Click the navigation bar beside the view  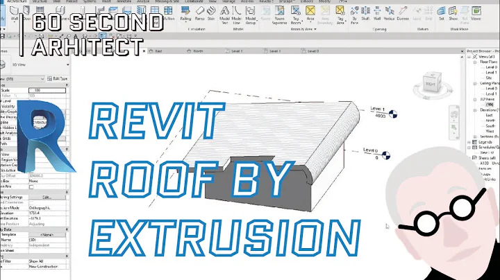click(x=454, y=123)
